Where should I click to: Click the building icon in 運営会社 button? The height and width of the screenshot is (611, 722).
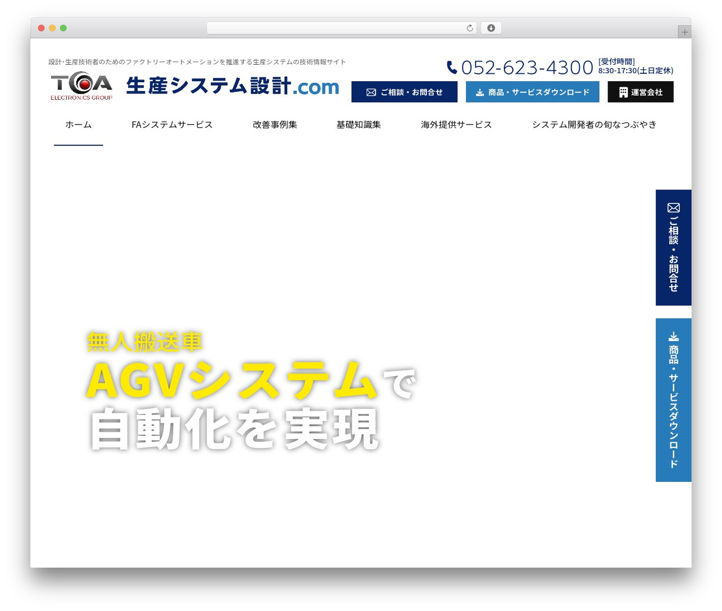(x=623, y=92)
